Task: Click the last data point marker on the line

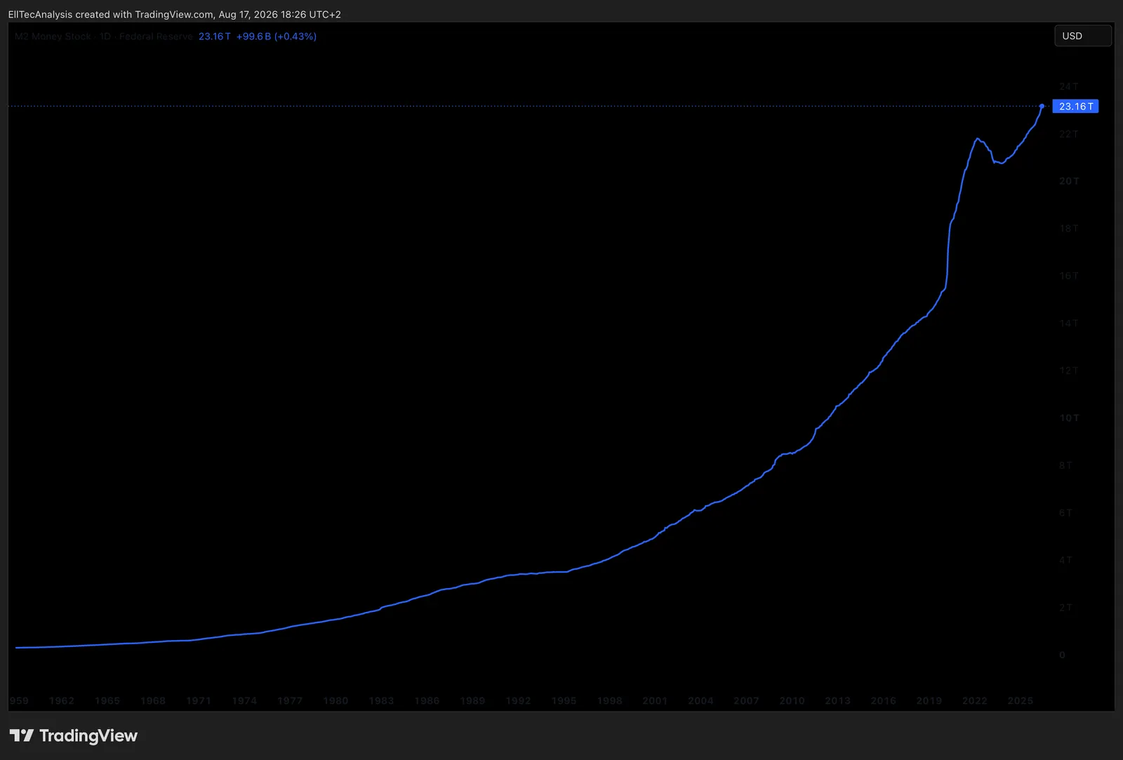Action: pos(1042,106)
